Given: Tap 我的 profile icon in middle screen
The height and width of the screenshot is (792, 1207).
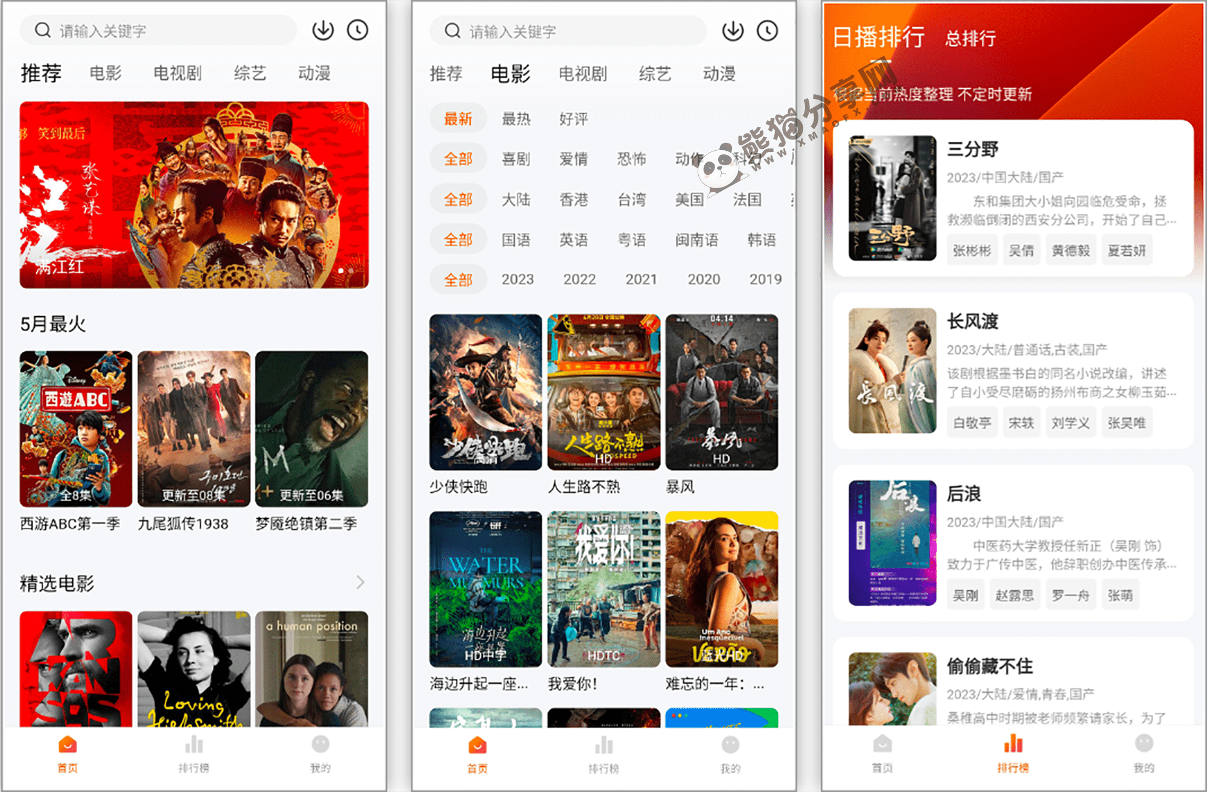Looking at the screenshot, I should (x=730, y=745).
